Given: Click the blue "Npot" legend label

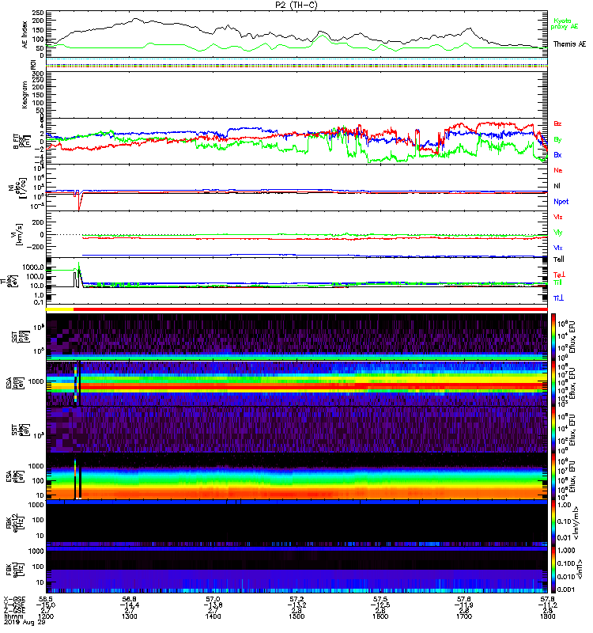Looking at the screenshot, I should click(x=561, y=202).
